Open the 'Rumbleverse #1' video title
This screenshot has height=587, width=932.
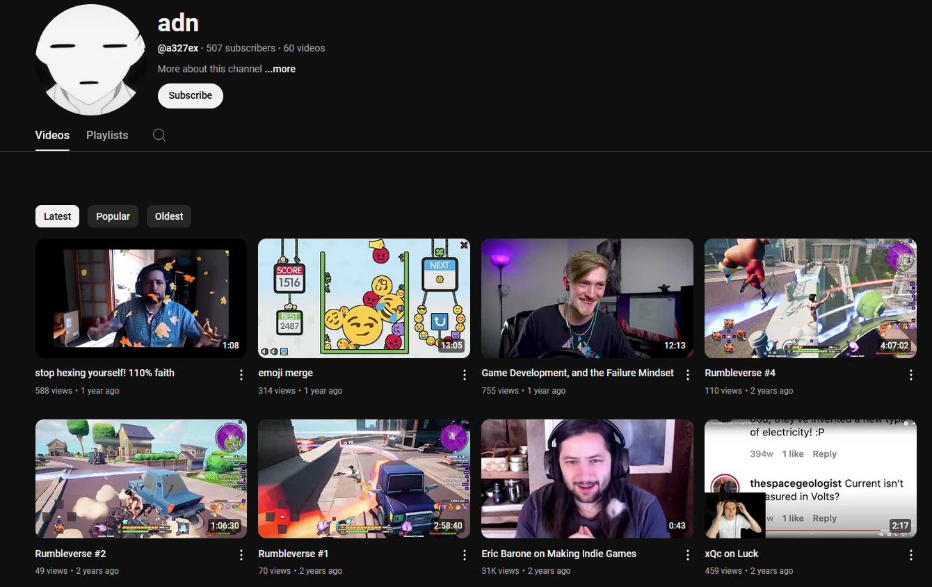click(293, 554)
